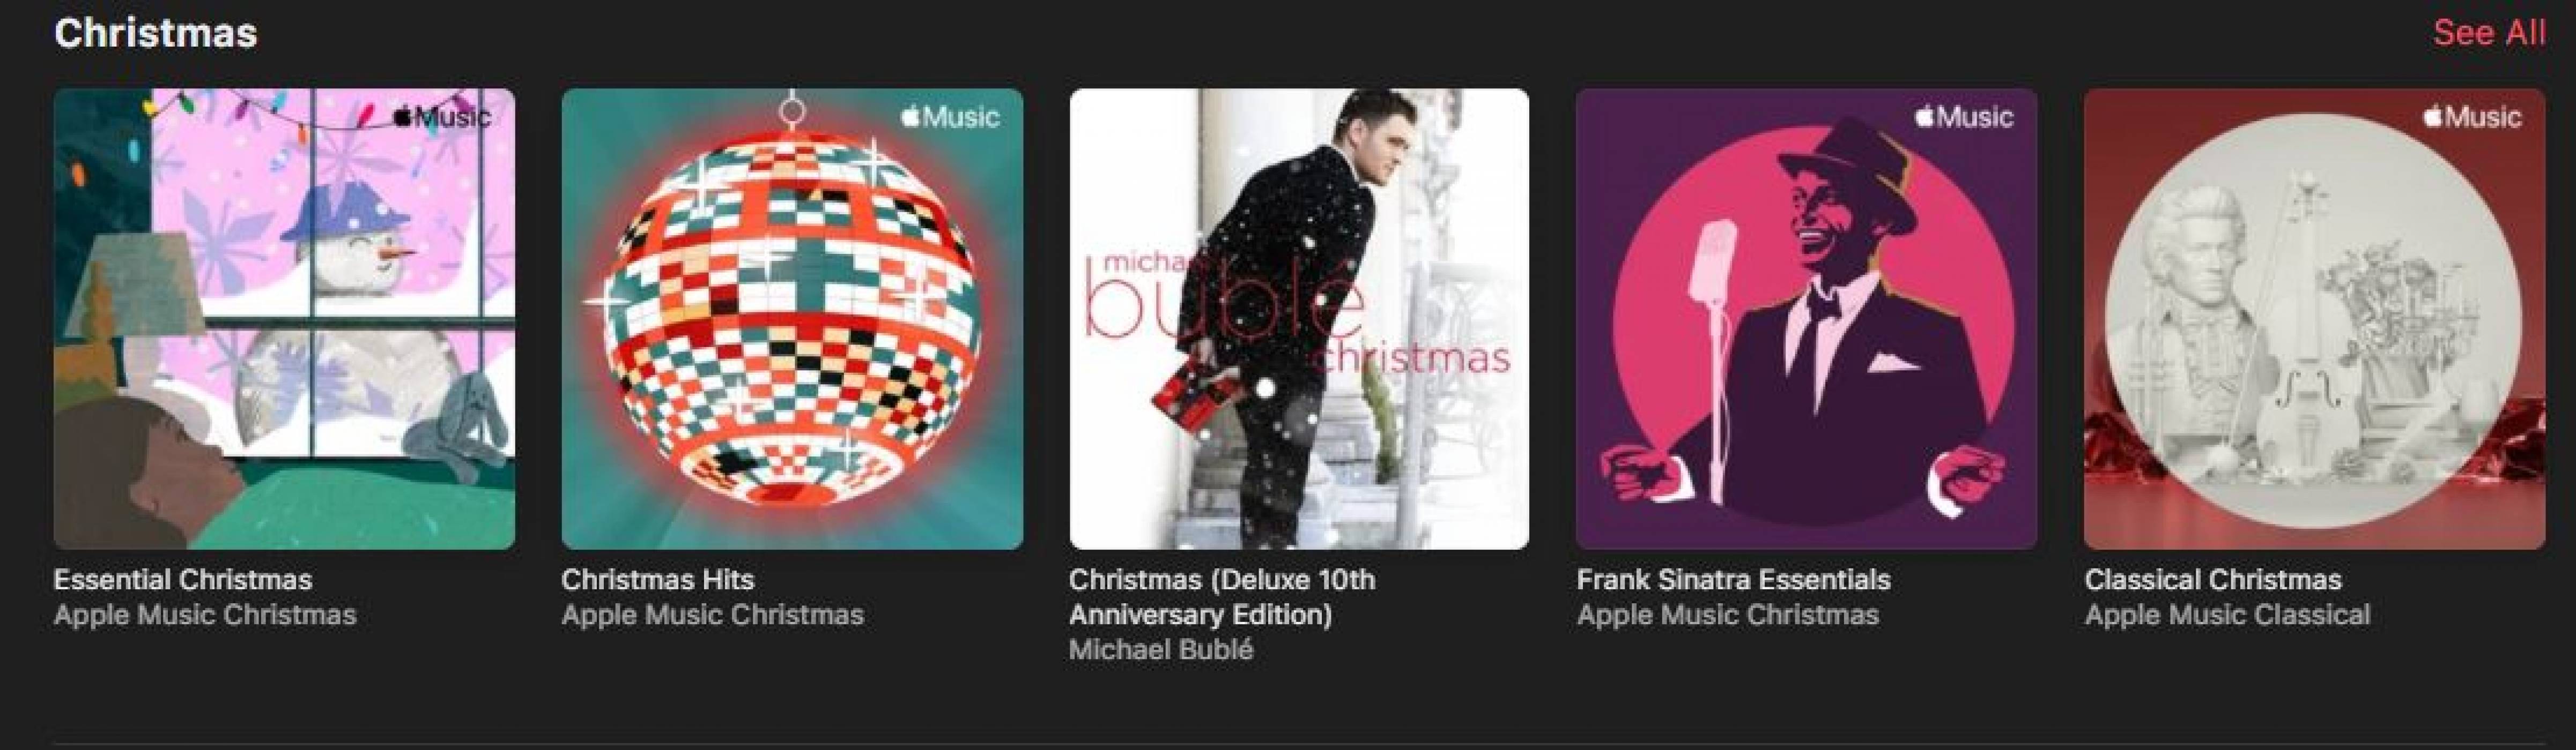Open Michael Bublé Christmas album artwork

click(1299, 319)
